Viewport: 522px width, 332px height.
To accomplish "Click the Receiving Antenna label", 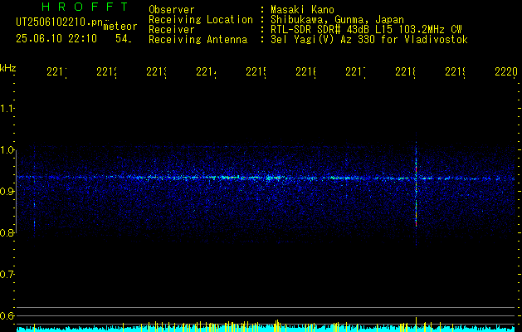I will click(198, 40).
